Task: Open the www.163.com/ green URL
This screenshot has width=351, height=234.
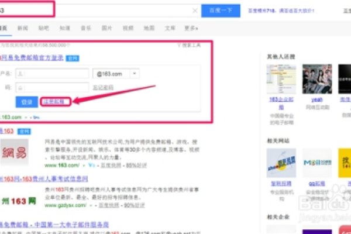Action: coord(62,165)
